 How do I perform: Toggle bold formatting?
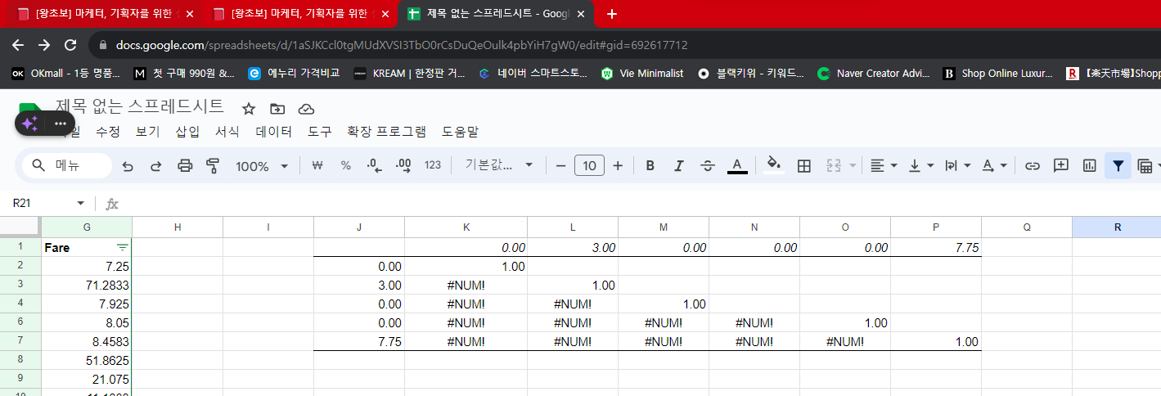tap(650, 165)
